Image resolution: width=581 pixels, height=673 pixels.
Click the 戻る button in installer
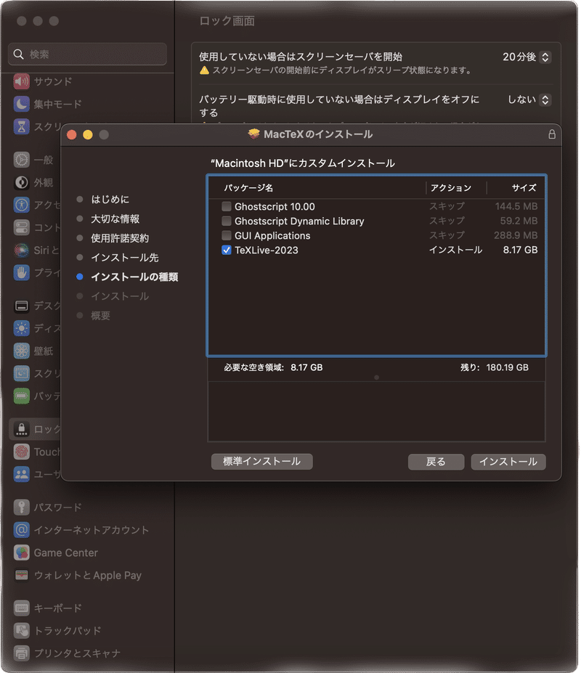pyautogui.click(x=436, y=462)
